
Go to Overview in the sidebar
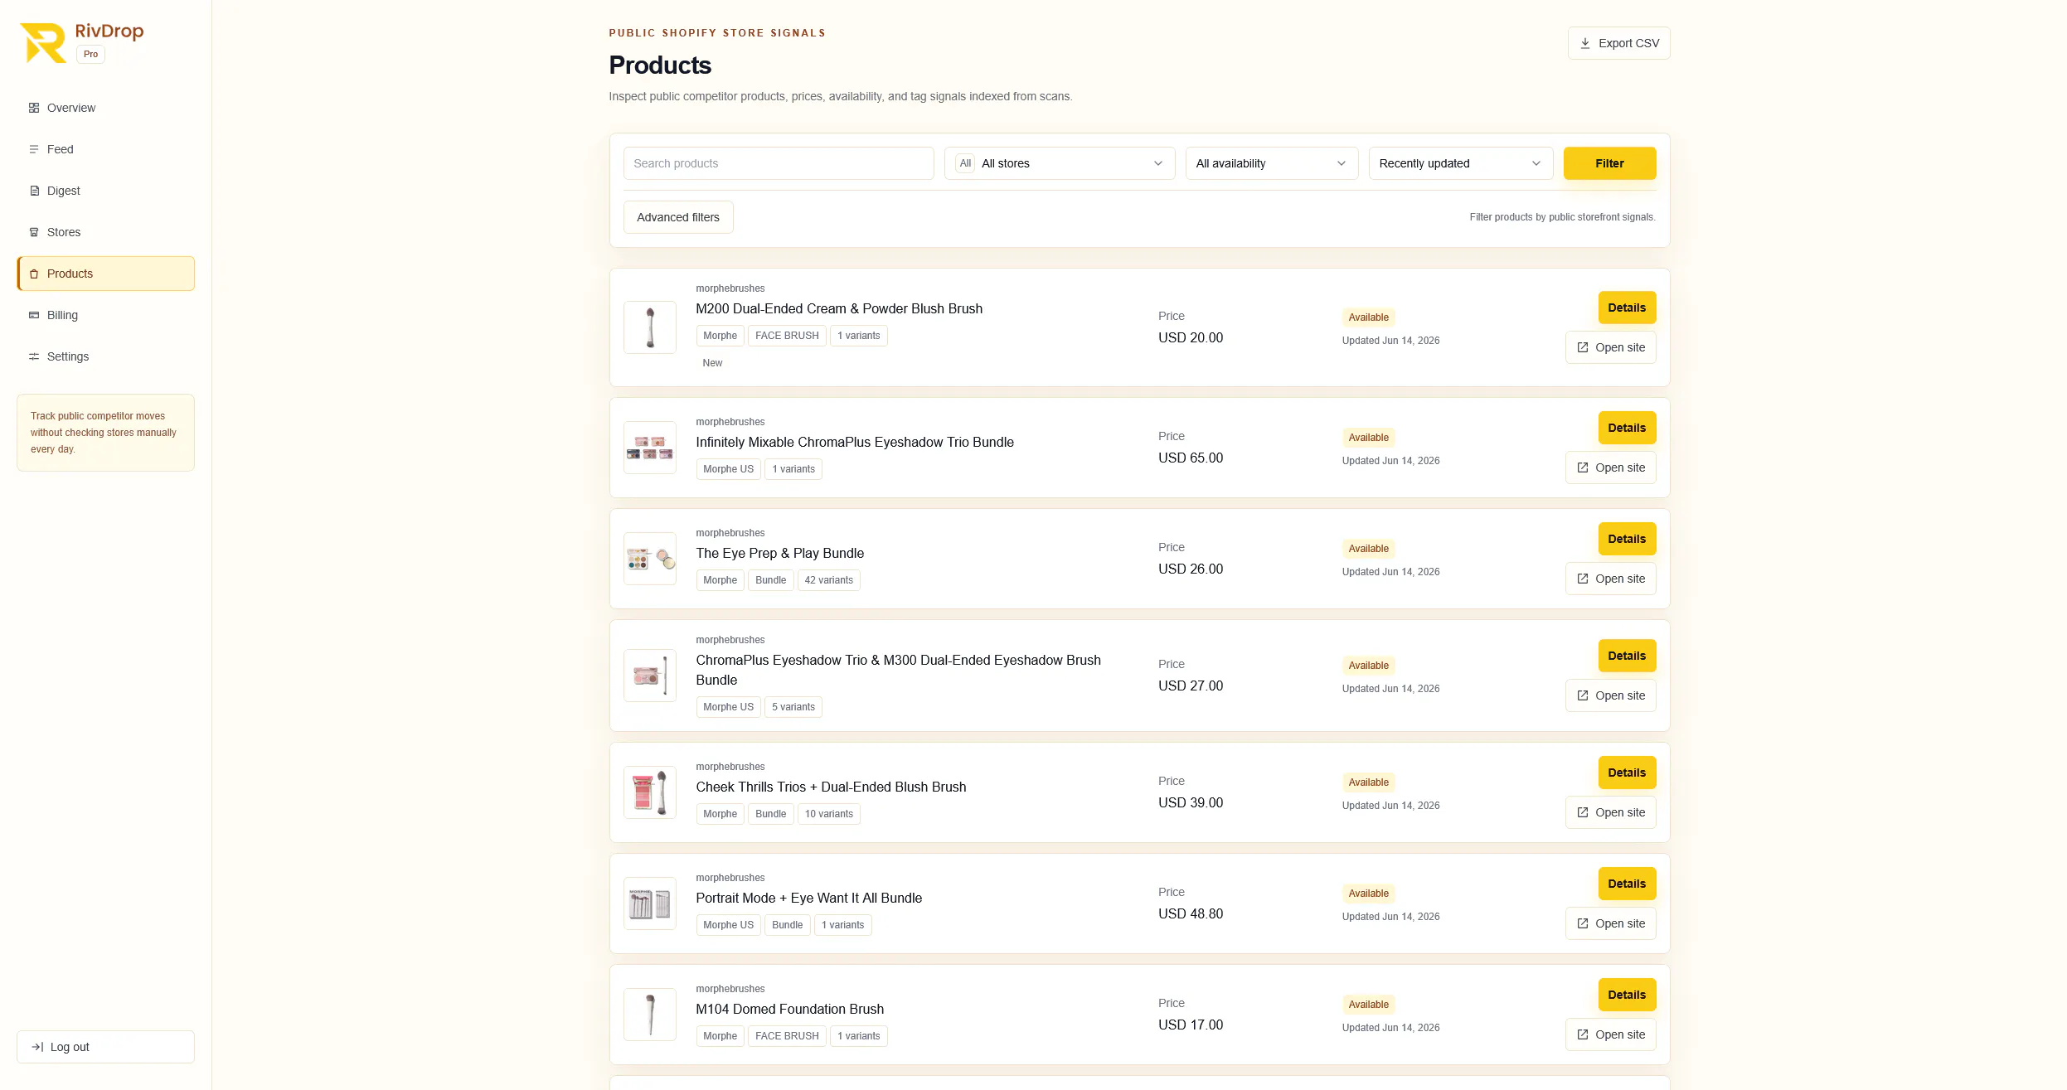pyautogui.click(x=105, y=108)
